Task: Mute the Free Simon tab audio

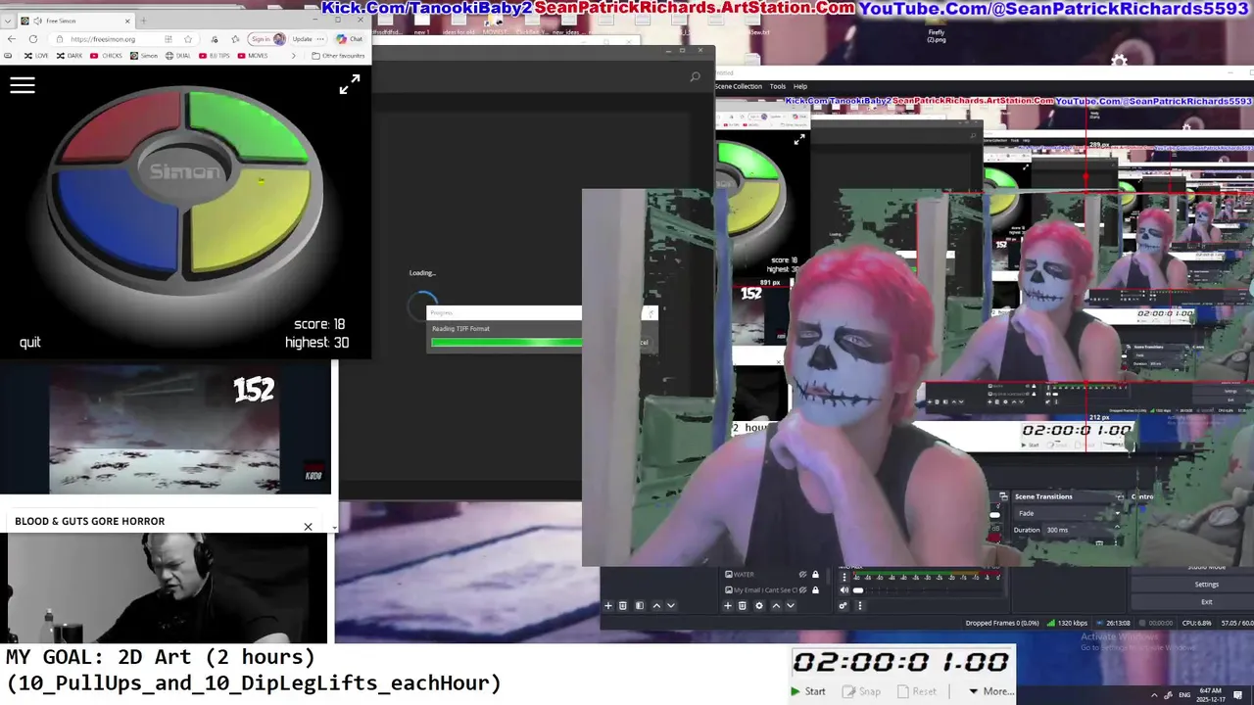Action: point(38,21)
